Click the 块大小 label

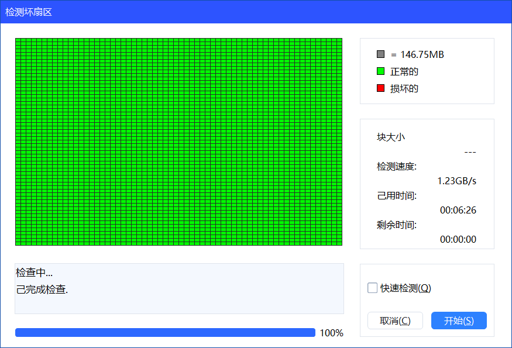click(391, 137)
